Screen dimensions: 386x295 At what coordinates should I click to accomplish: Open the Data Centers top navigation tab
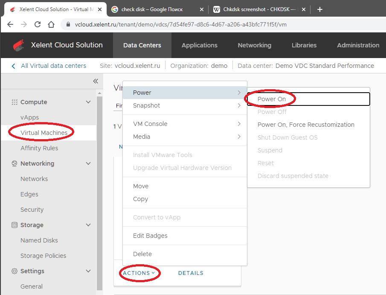(142, 45)
